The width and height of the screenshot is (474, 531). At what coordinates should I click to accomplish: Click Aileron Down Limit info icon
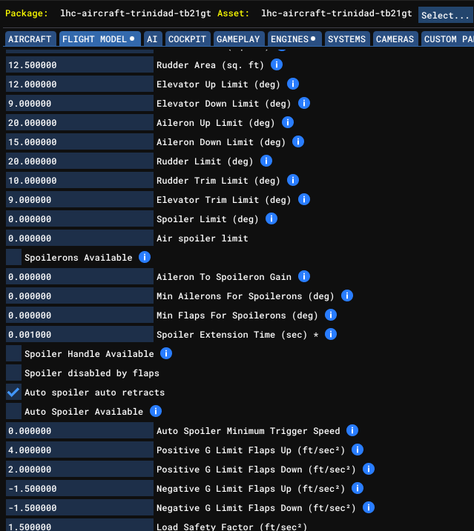[x=298, y=141]
